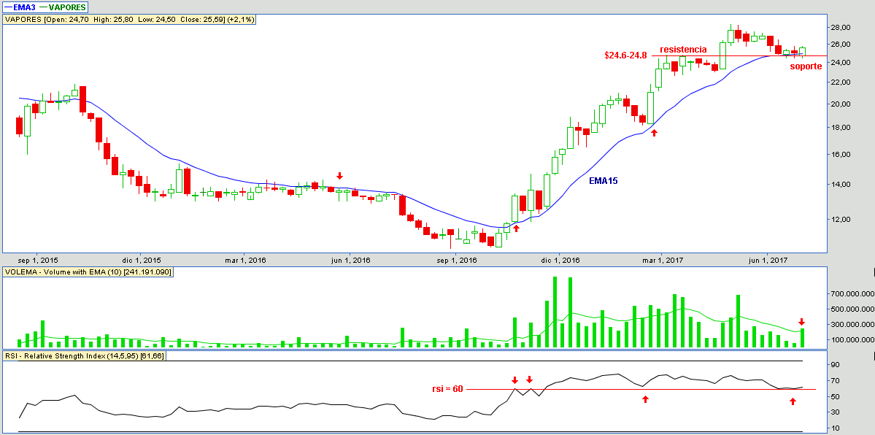Click the 24,00 price axis value

pyautogui.click(x=841, y=62)
